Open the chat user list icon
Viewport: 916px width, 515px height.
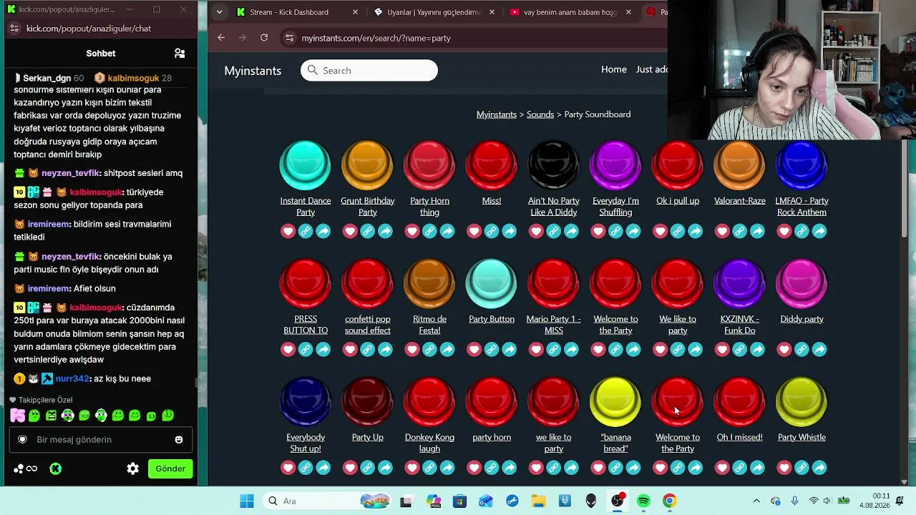tap(180, 53)
